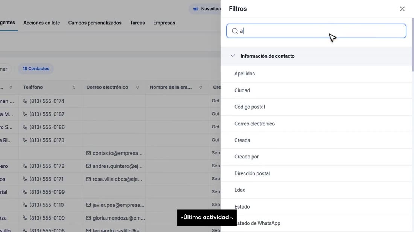Click mail icon beside contacto@empresa
The width and height of the screenshot is (414, 232).
[88, 153]
